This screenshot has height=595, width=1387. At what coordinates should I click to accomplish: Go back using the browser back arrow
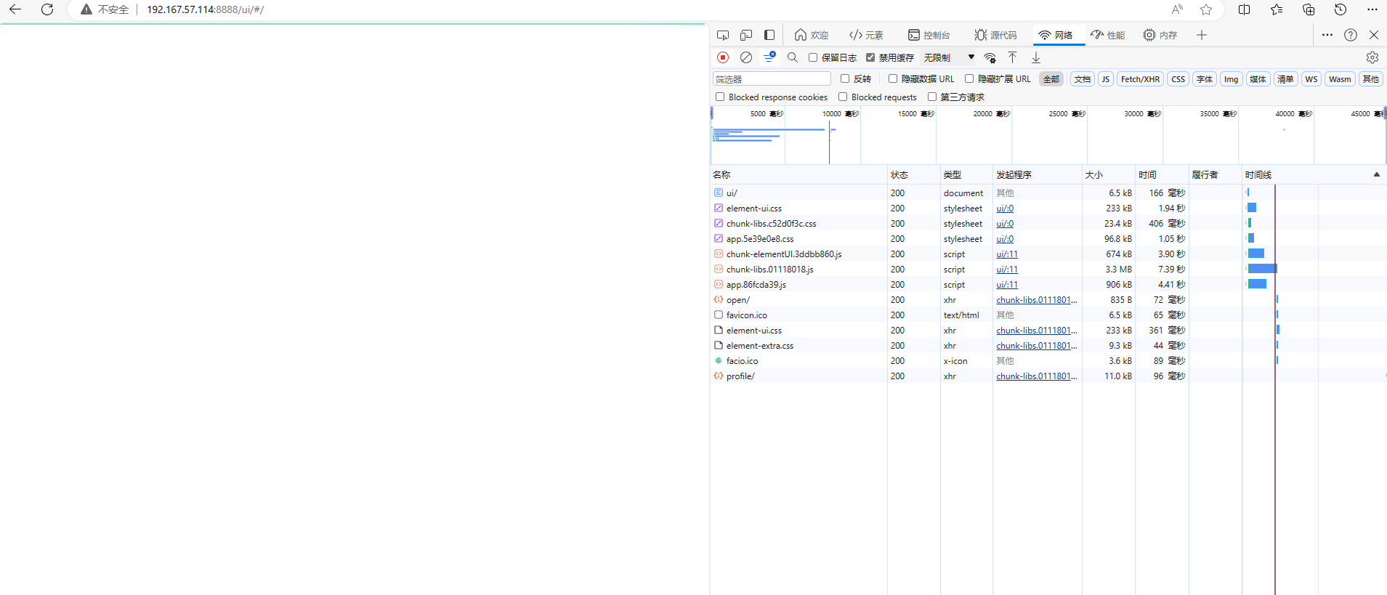[15, 9]
